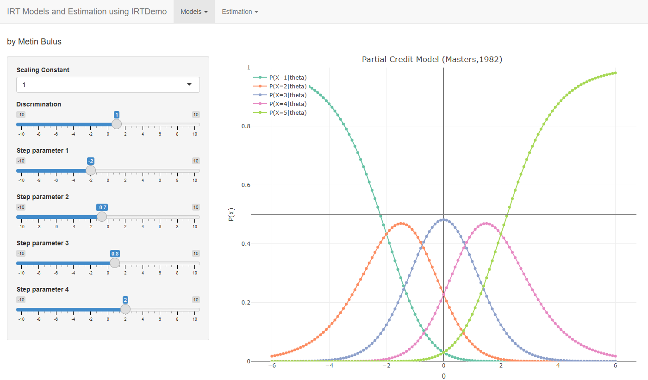Click the Discrimination slider minimum label -10
648x380 pixels.
pyautogui.click(x=21, y=115)
